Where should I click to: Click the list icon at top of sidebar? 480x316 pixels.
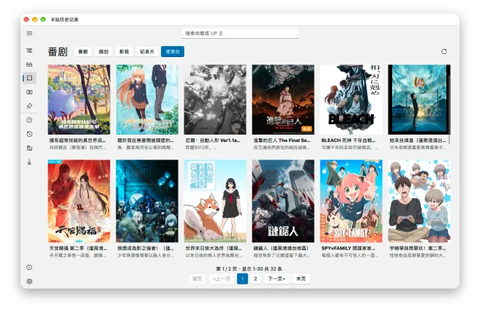click(29, 50)
